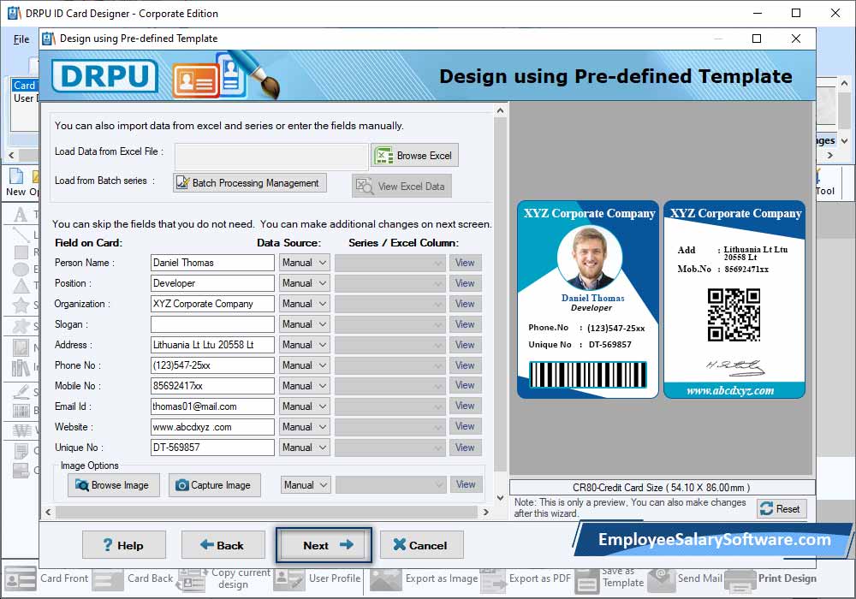Click the Browse Excel button
Viewport: 856px width, 599px height.
click(415, 156)
